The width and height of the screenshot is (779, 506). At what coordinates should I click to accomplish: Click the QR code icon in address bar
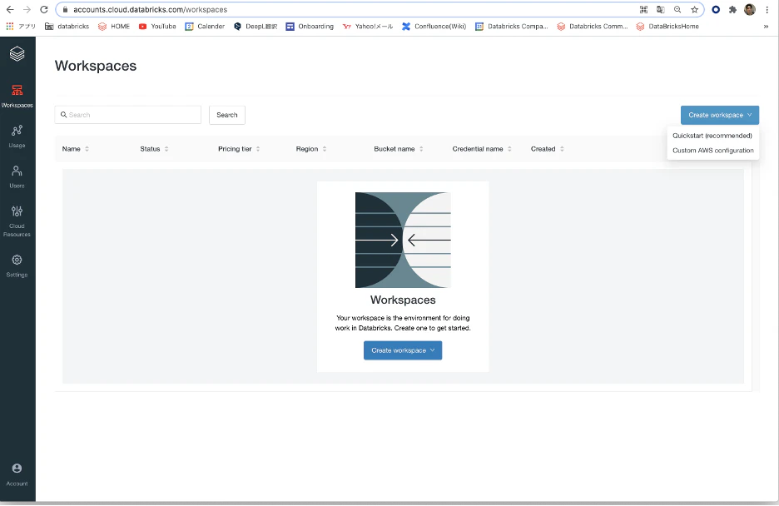pyautogui.click(x=643, y=9)
